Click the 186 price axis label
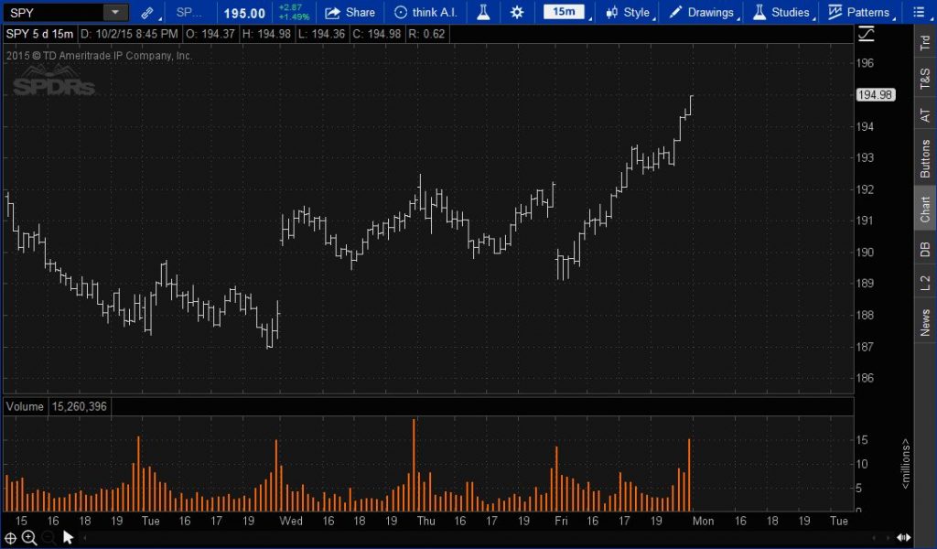 pos(866,378)
